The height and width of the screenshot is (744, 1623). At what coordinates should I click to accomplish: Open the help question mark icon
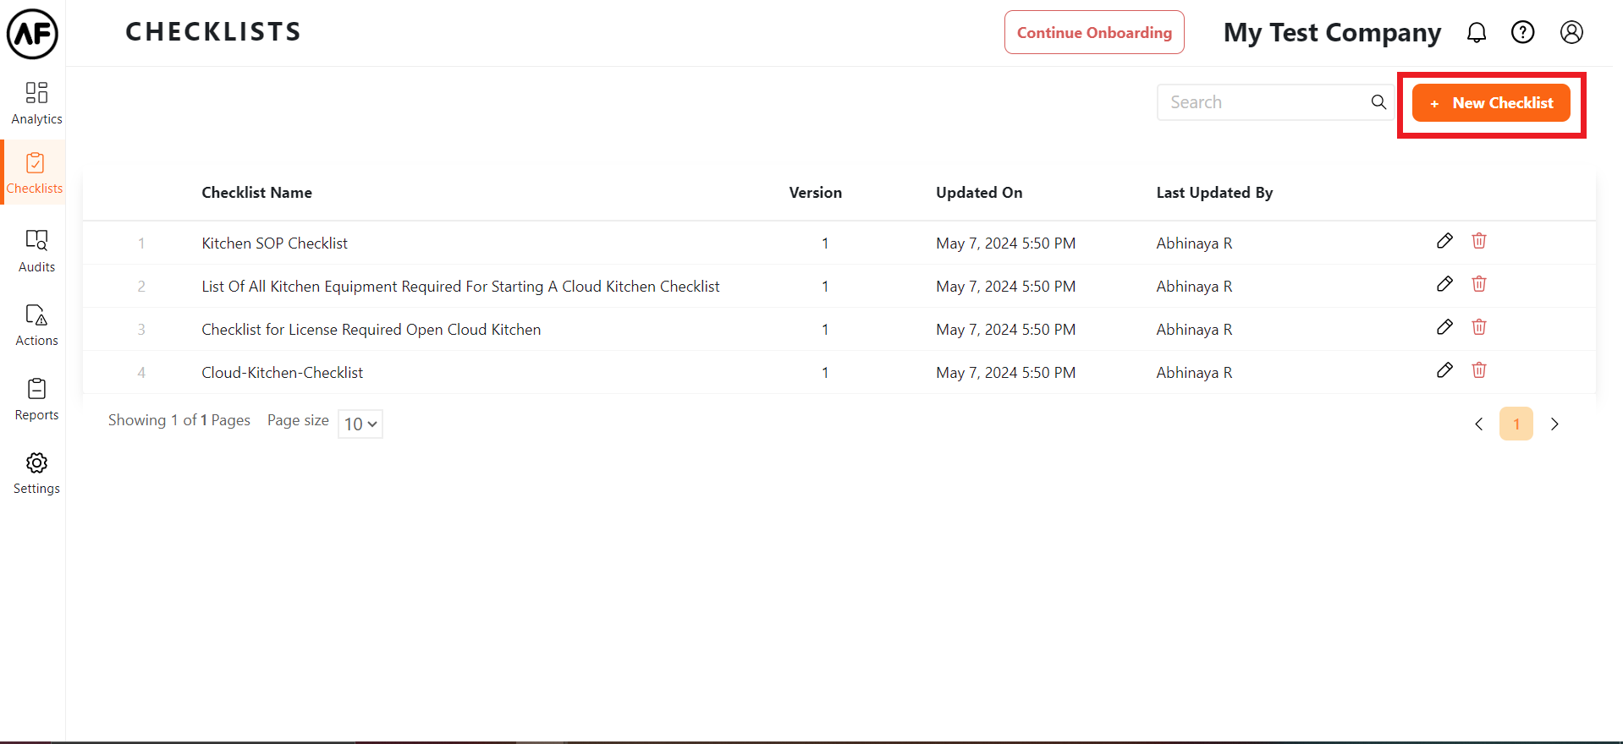click(x=1522, y=33)
